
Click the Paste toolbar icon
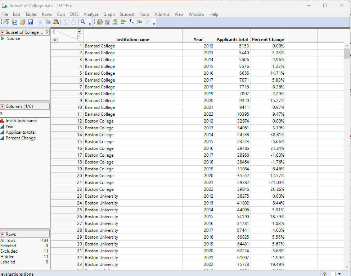56,22
